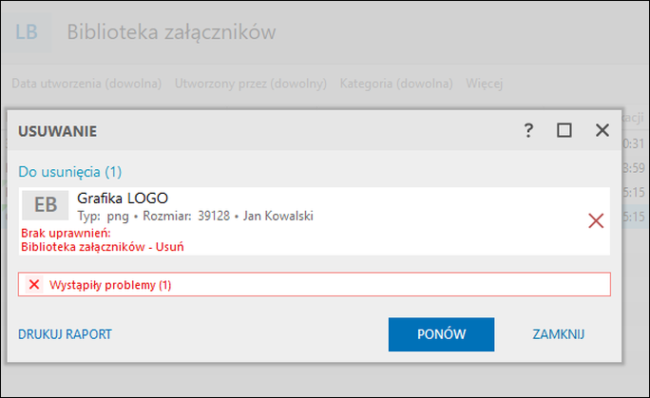
Task: Click the Wystąpiły problemy (1) message bar
Action: 315,285
